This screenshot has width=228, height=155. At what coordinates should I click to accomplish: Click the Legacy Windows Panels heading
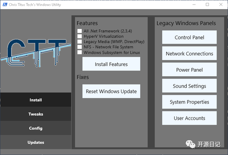point(186,23)
